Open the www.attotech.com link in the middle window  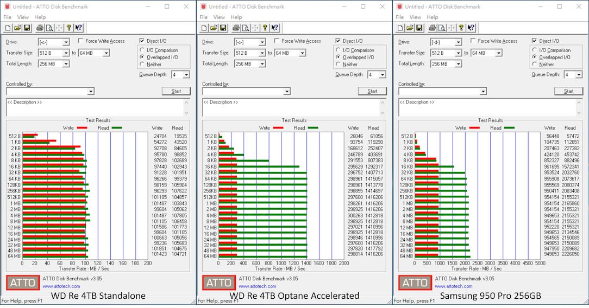click(258, 286)
